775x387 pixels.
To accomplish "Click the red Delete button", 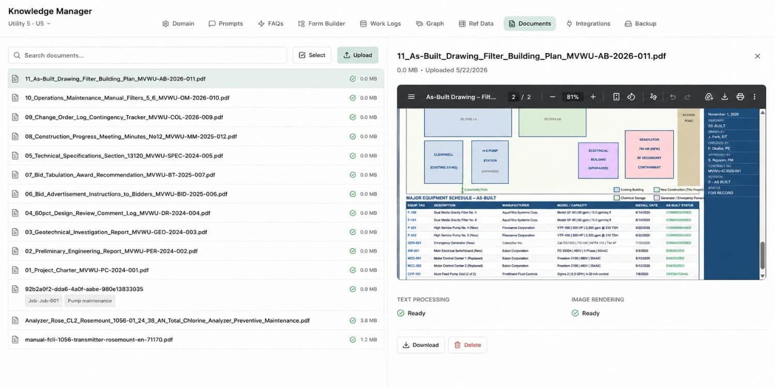I will click(x=468, y=345).
